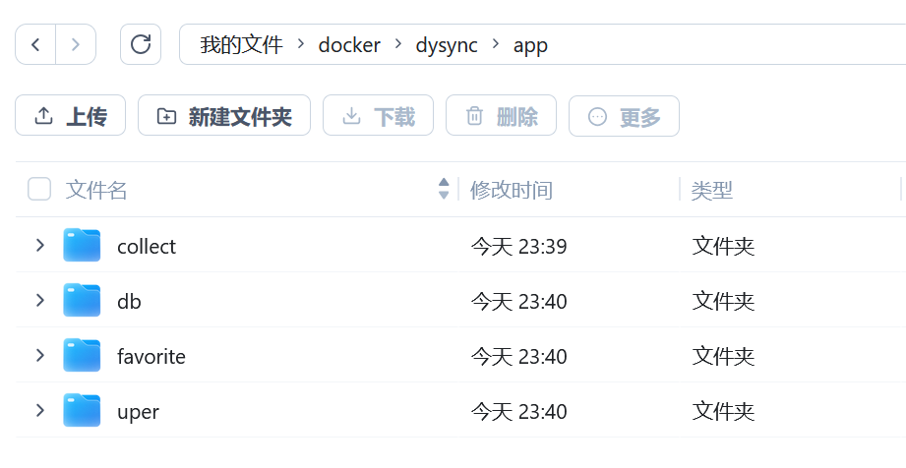Expand the favorite folder chevron
906x468 pixels.
click(x=40, y=356)
